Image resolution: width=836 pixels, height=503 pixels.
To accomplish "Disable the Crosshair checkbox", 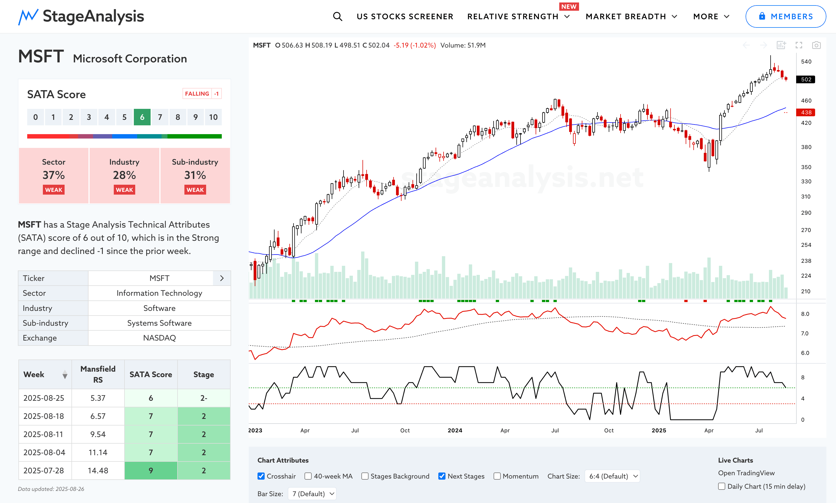I will (x=261, y=476).
